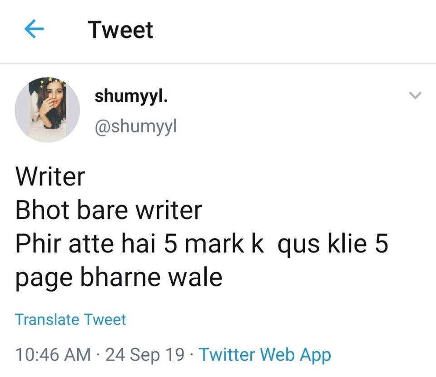
Task: Click the word 'Twitter' in source label
Action: [227, 355]
